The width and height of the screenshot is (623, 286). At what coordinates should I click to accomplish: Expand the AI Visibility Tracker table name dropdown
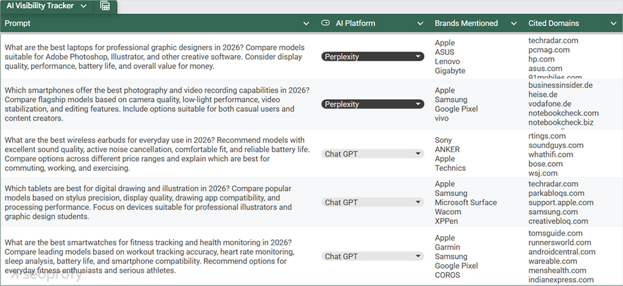(84, 6)
